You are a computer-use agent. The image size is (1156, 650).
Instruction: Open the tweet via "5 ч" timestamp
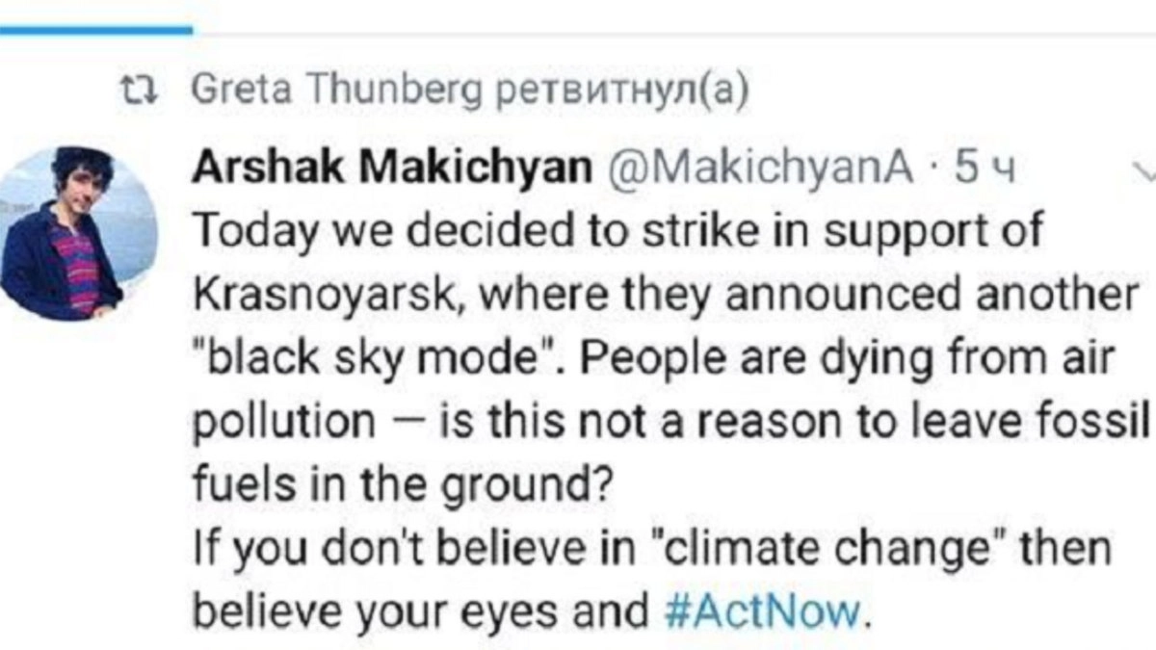click(x=980, y=169)
